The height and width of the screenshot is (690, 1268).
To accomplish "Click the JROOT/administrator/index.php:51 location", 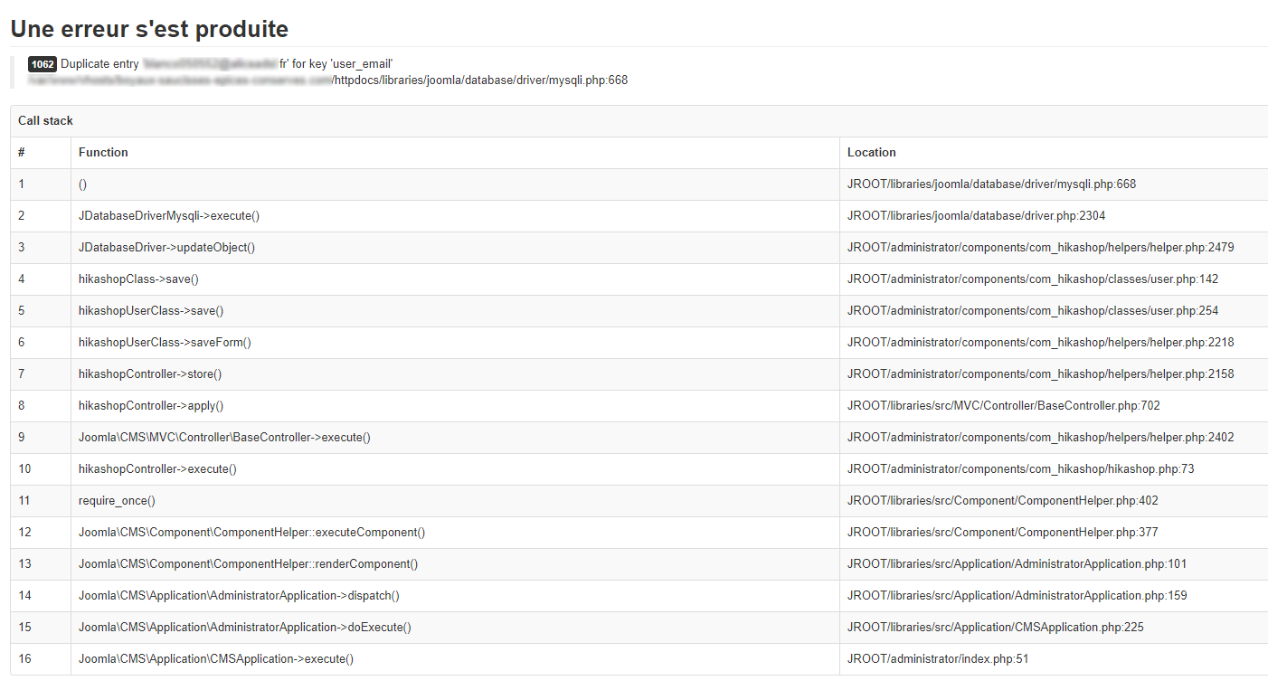I will pos(937,659).
